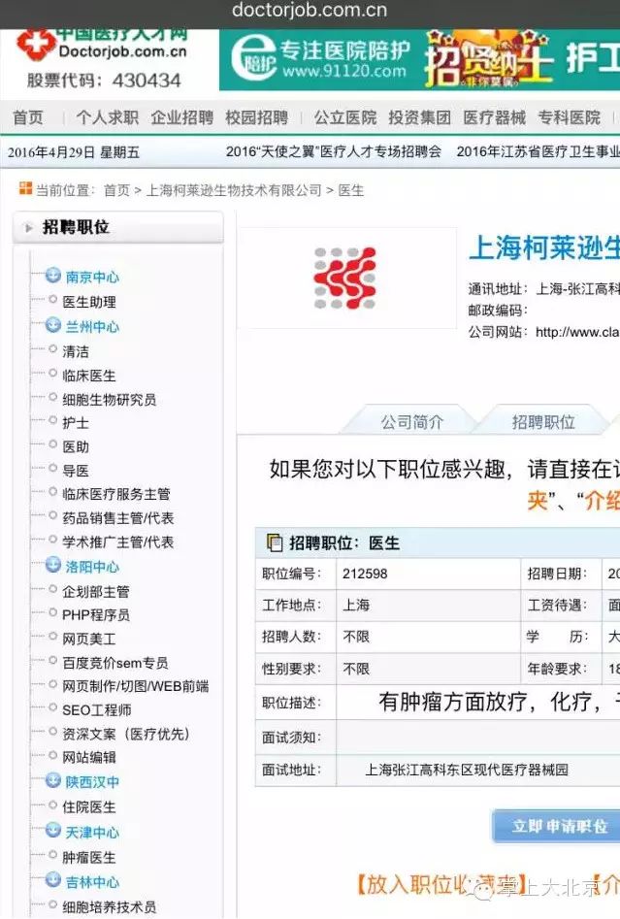
Task: Click the document icon beside 招聘职位：医生
Action: pyautogui.click(x=274, y=542)
